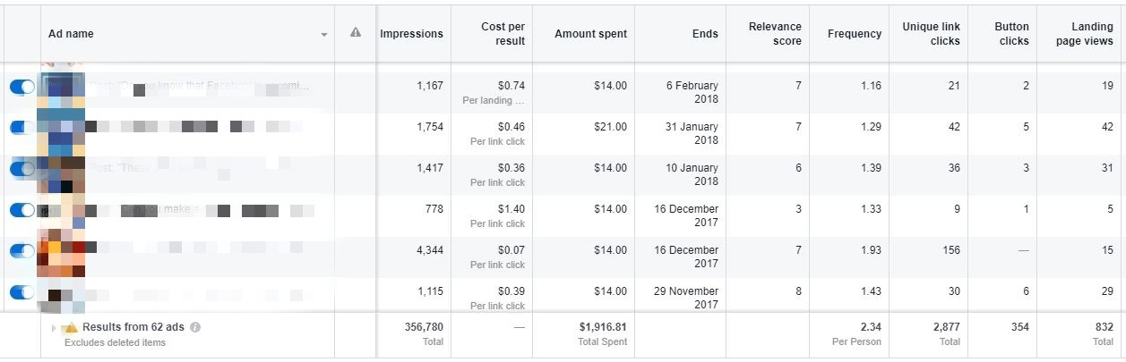Select the thumbnail of the 4,344 impressions ad
The width and height of the screenshot is (1126, 362).
(62, 253)
